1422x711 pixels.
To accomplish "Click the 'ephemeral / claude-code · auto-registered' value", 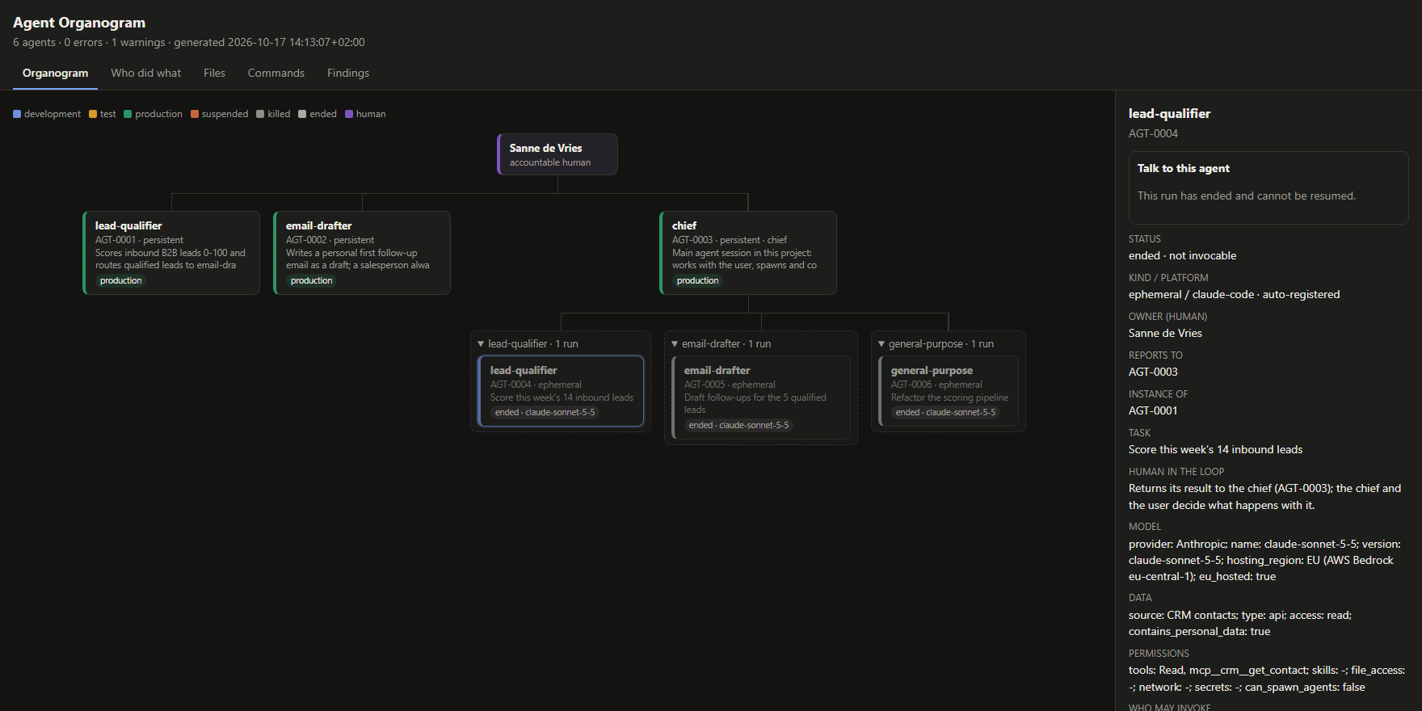I will point(1234,294).
